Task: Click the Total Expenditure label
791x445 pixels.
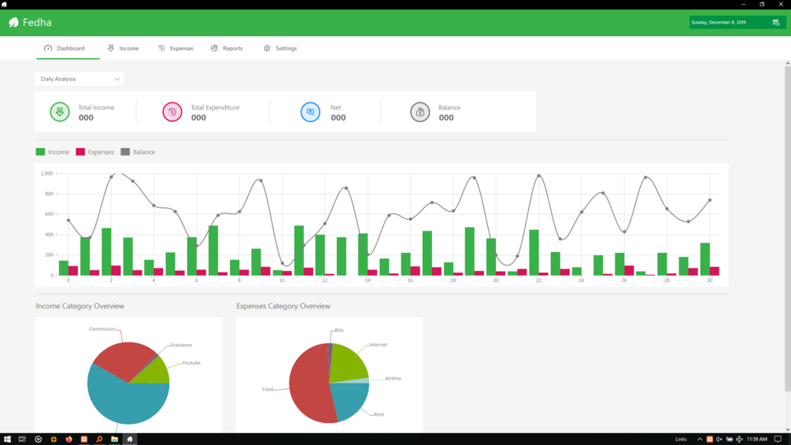Action: click(215, 107)
